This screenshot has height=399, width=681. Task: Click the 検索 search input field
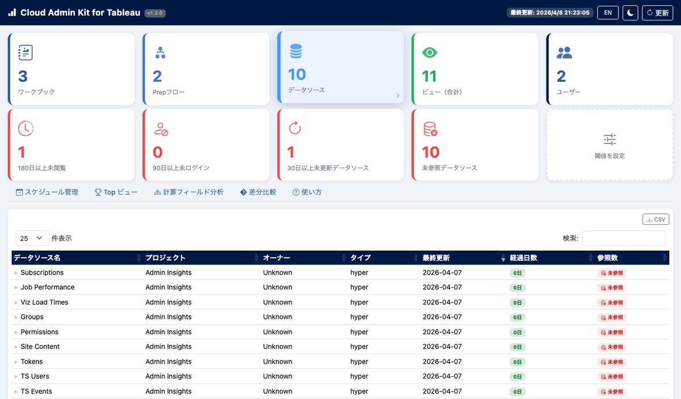623,238
